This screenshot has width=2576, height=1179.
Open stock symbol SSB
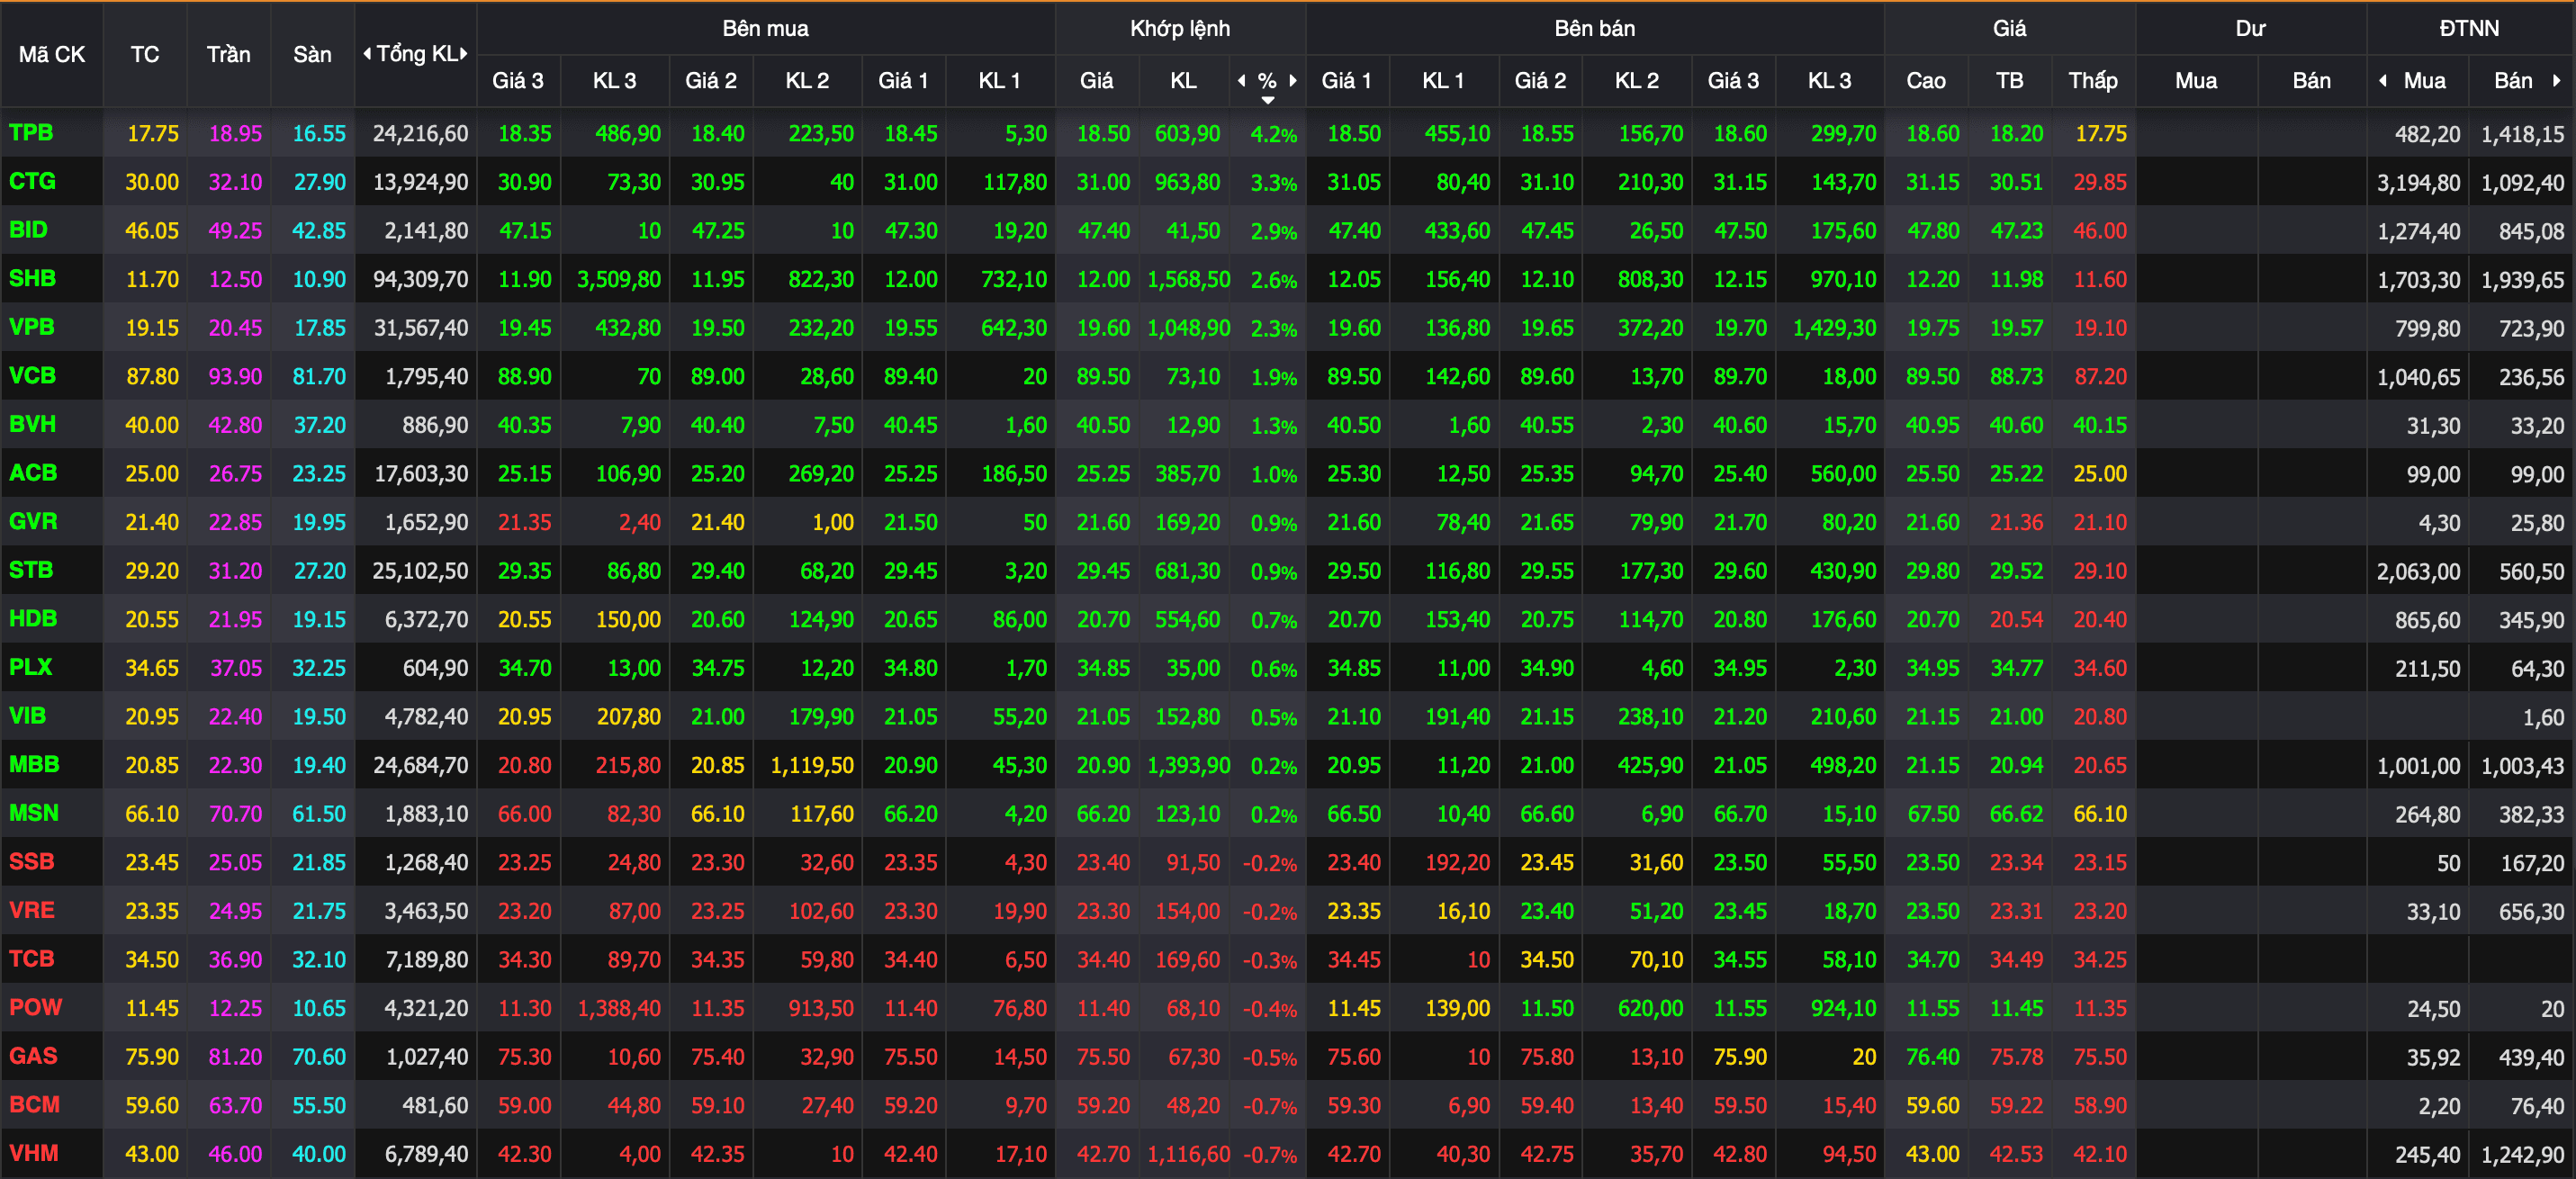coord(31,862)
